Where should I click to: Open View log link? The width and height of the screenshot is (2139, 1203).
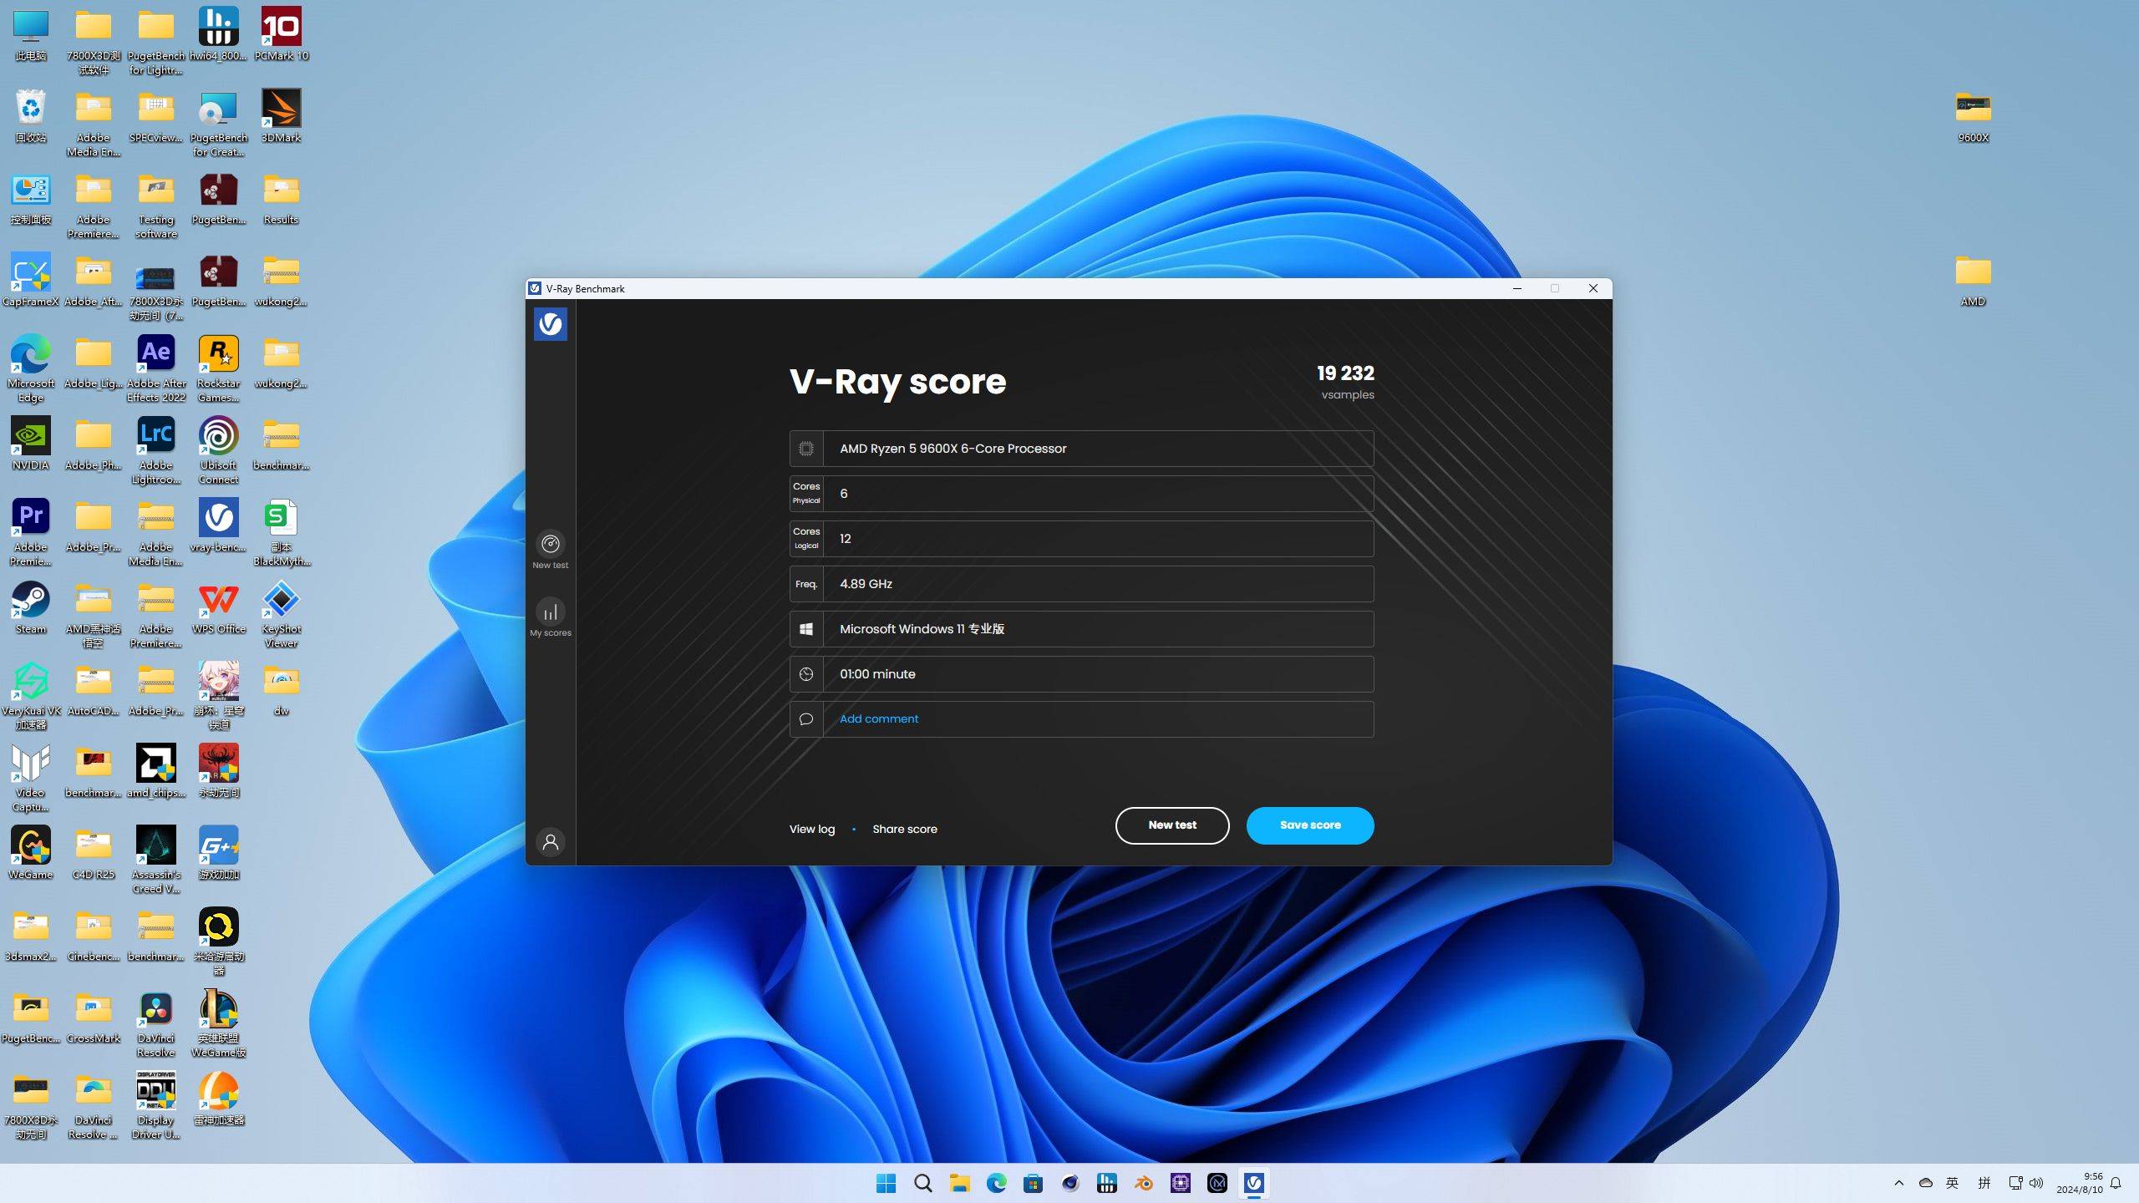point(811,829)
